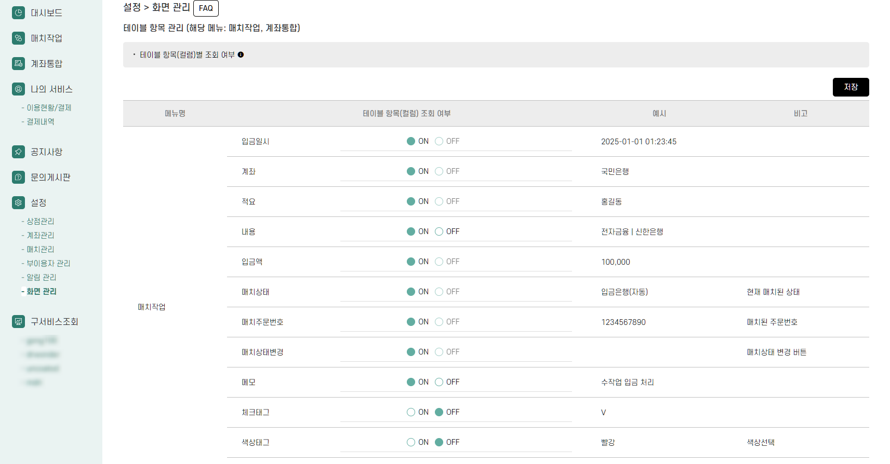Click the 공지사항 sidebar icon
Image resolution: width=890 pixels, height=464 pixels.
[x=18, y=152]
